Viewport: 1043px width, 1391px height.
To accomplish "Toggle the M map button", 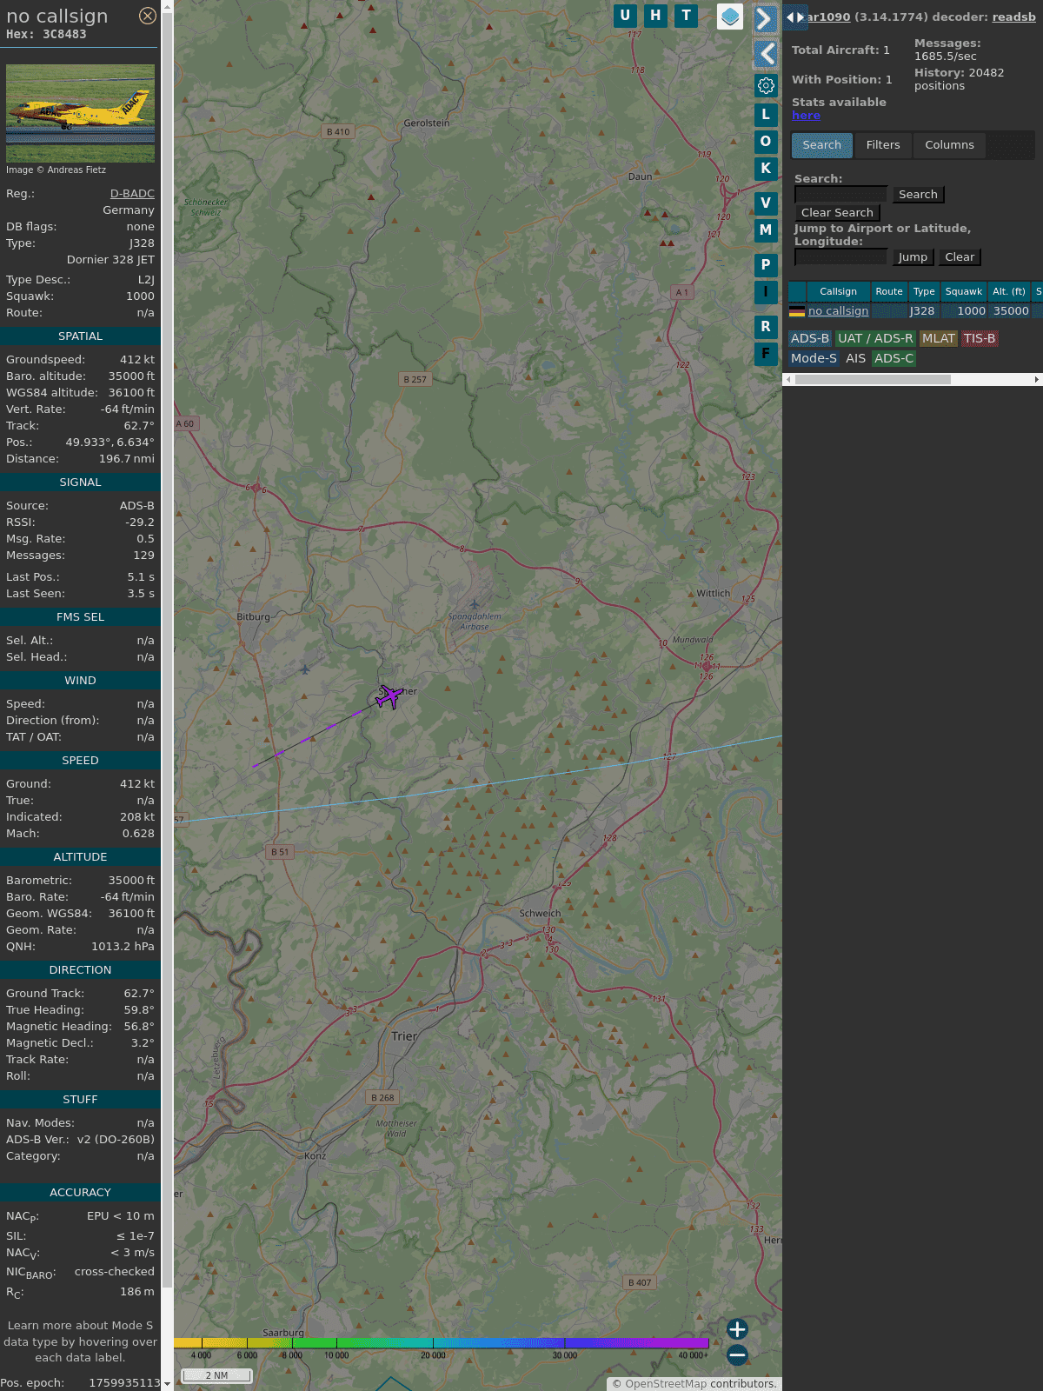I will pyautogui.click(x=766, y=230).
